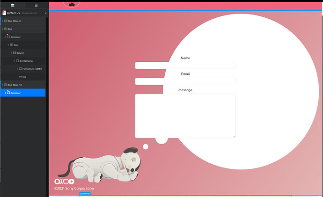
Task: Switch to the layer tree tab
Action: (x=12, y=5)
